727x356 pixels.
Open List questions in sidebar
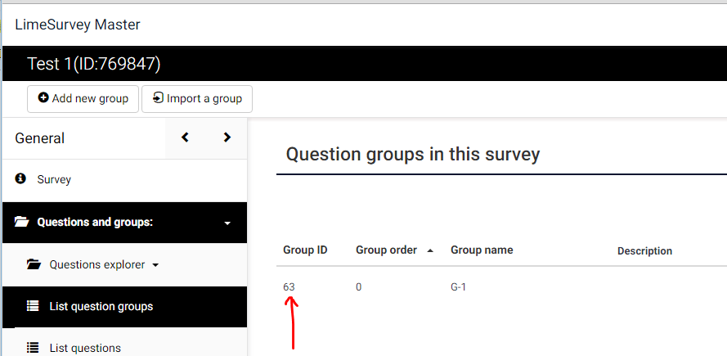[x=85, y=348]
